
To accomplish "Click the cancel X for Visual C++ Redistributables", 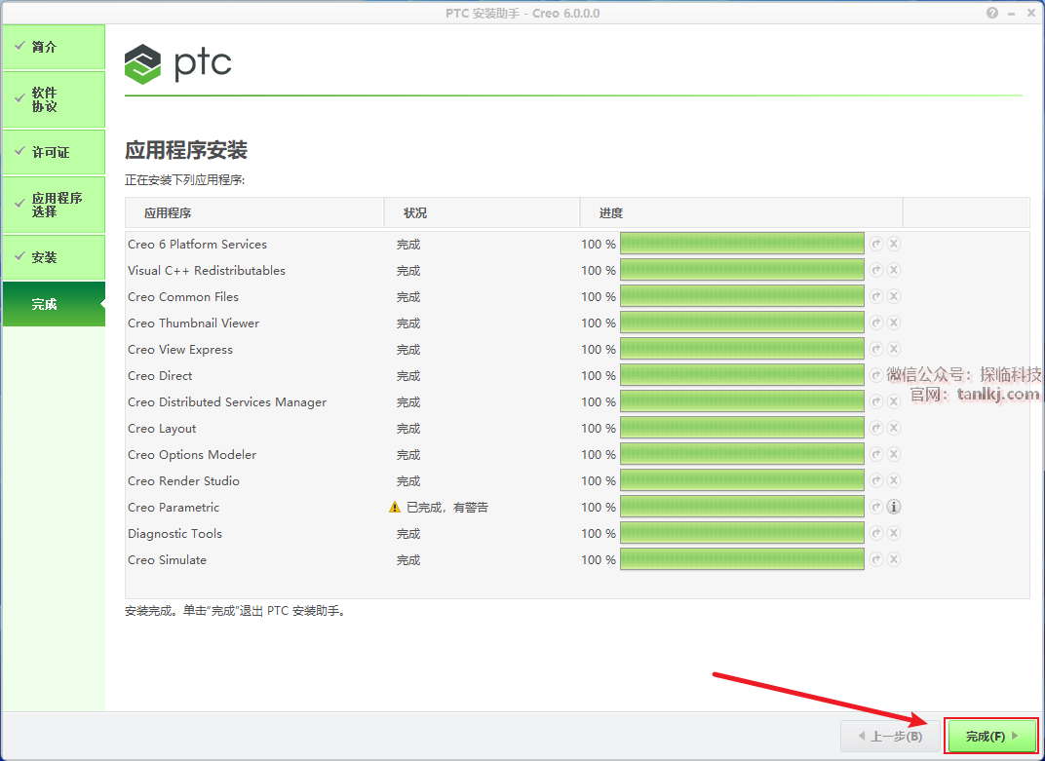I will point(894,270).
